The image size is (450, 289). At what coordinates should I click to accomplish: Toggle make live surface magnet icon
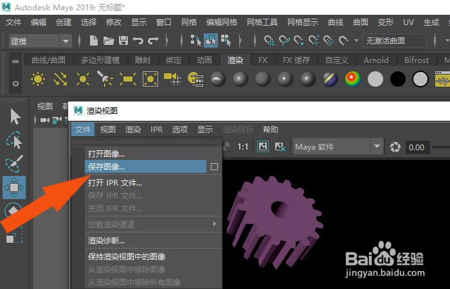pos(343,40)
